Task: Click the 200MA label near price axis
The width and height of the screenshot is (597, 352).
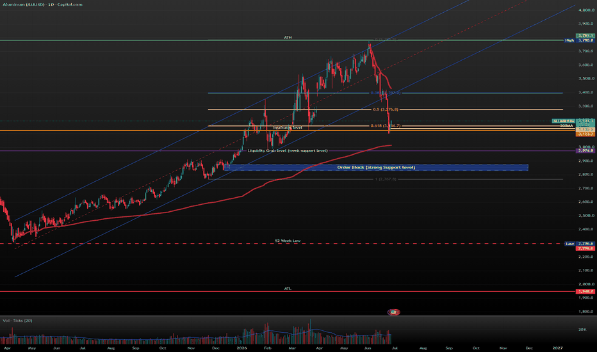Action: [567, 125]
